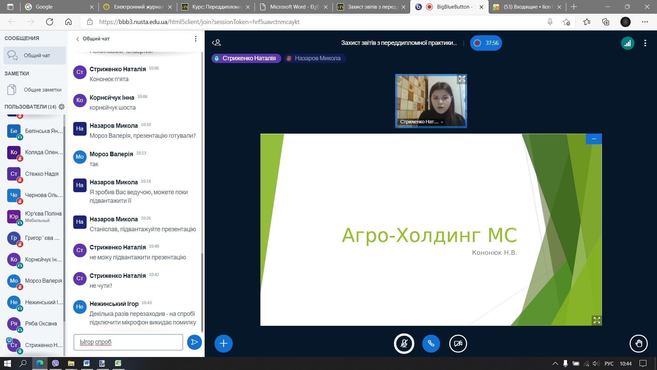This screenshot has width=657, height=370.
Task: Switch to the Microsoft Word browser tab
Action: coord(294,7)
